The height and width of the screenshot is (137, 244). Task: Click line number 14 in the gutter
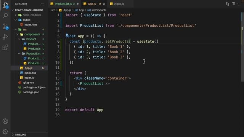57,83
